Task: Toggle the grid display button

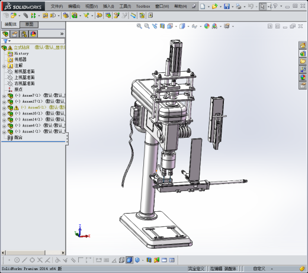Action: [106, 260]
